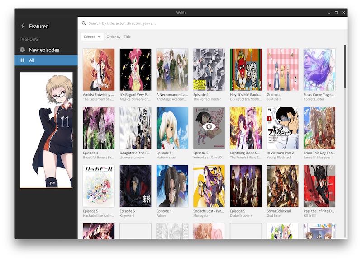Open the Featured section
Screen dimensions: 362x260
(x=46, y=26)
